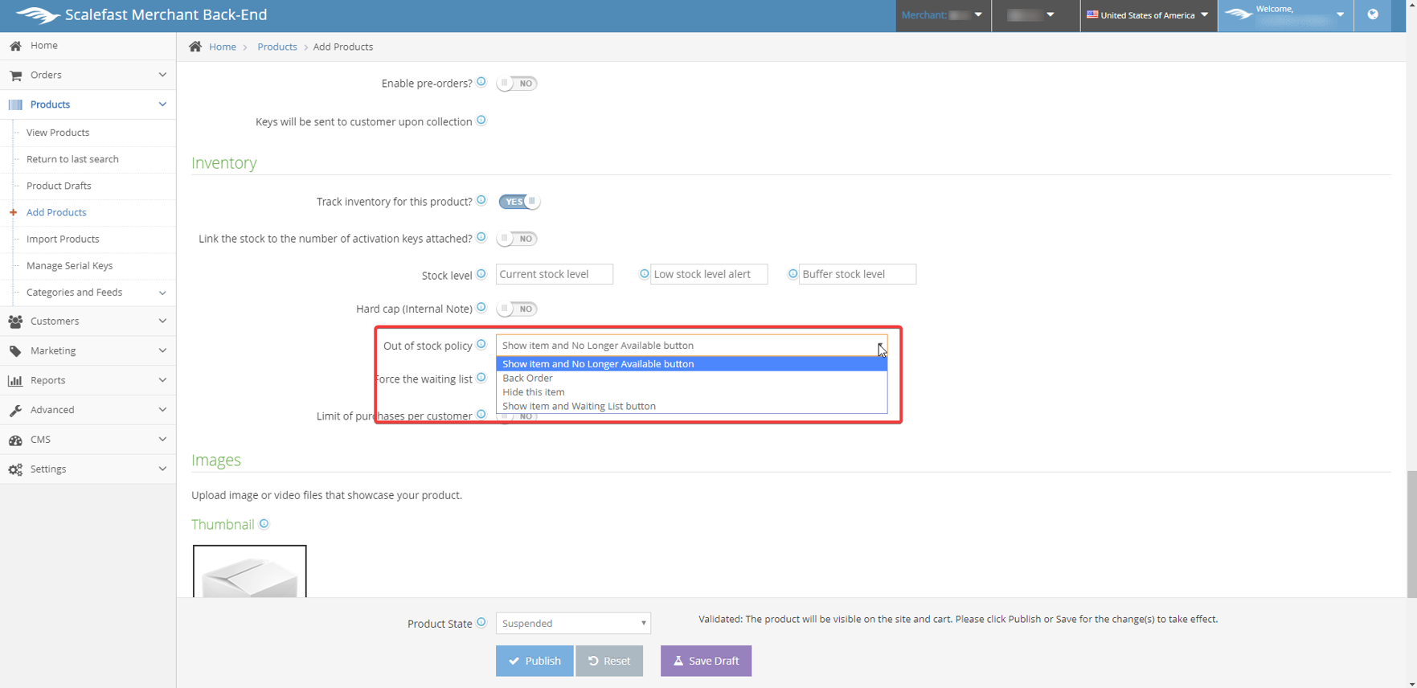This screenshot has height=688, width=1417.
Task: Click the info icon next to Stock level
Action: 481,274
